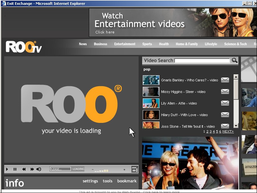Go to results page 2
Screen dimensions: 257x193
point(207,132)
